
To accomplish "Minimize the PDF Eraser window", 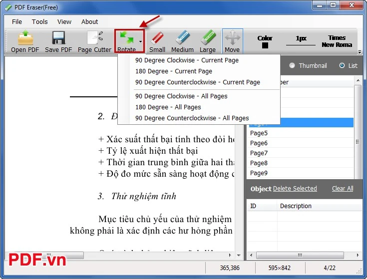I will click(x=320, y=5).
